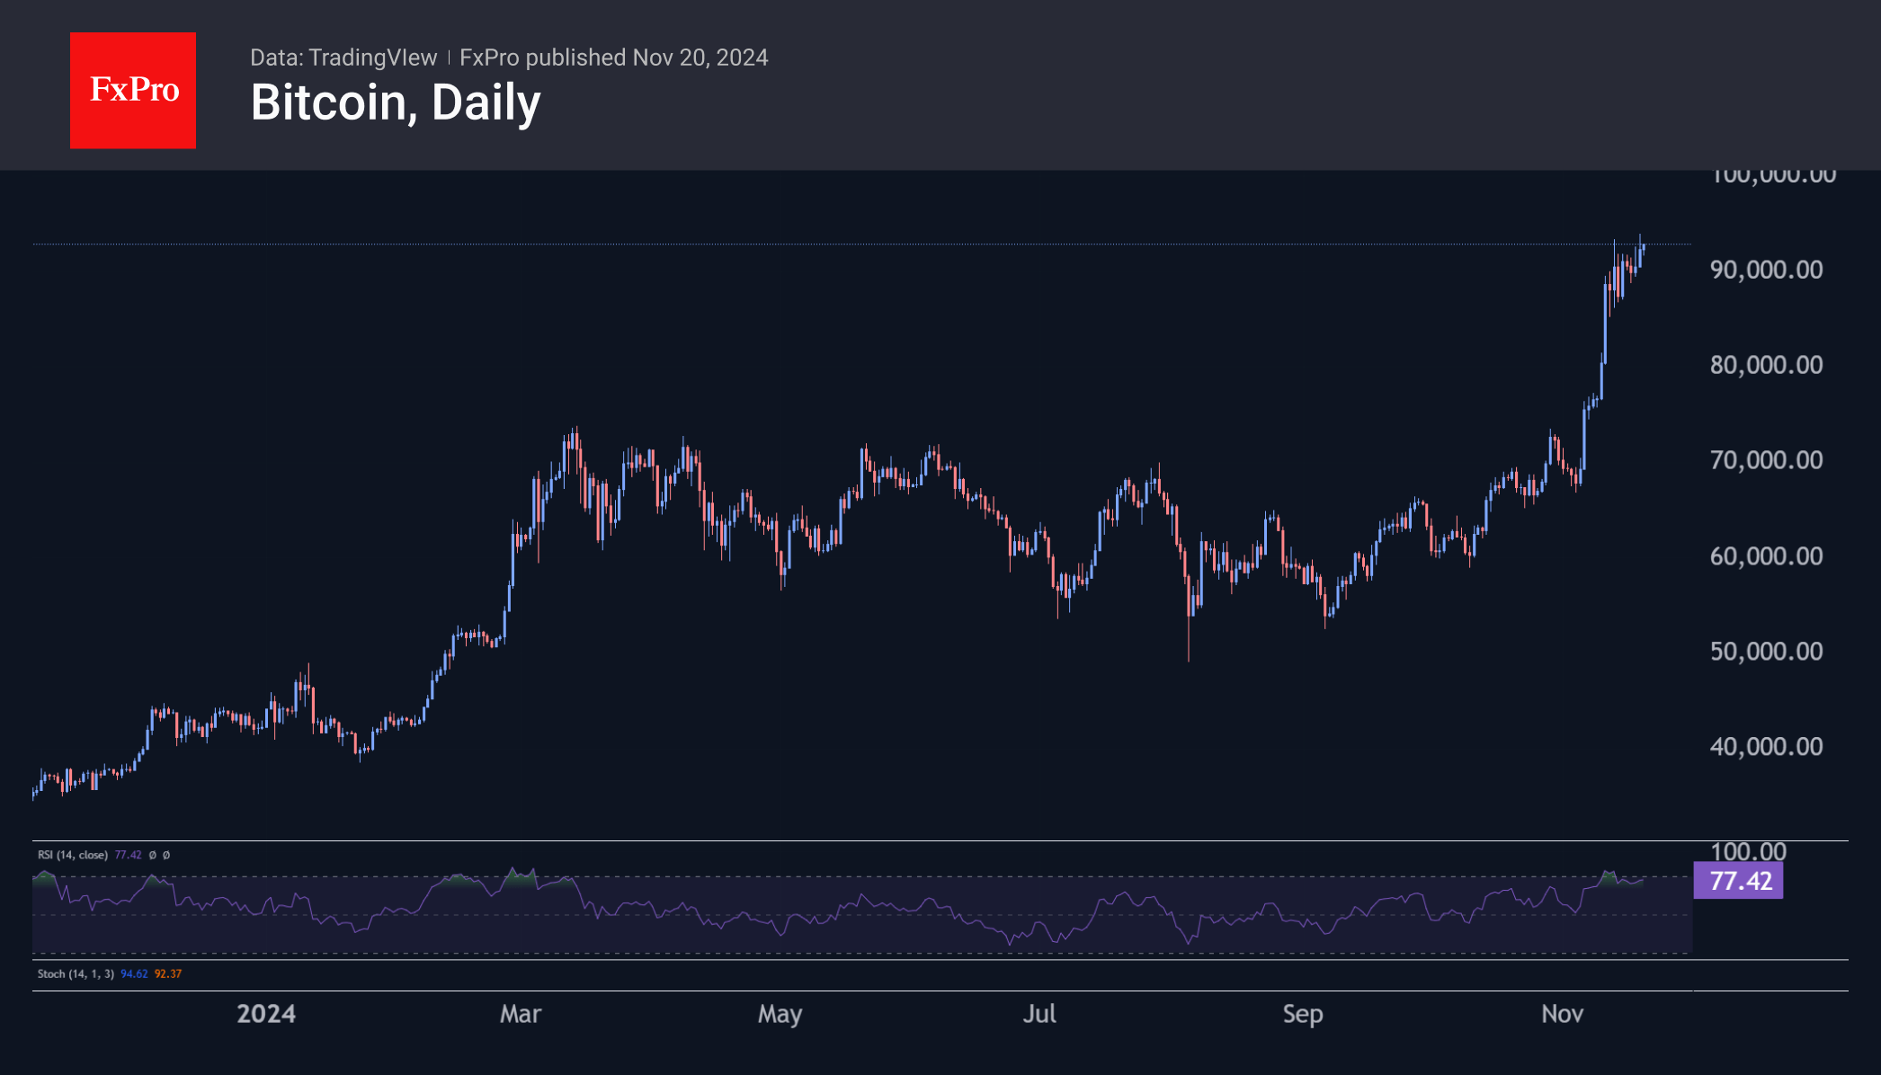Click the 2024 label on time axis
This screenshot has width=1881, height=1075.
pos(266,1014)
